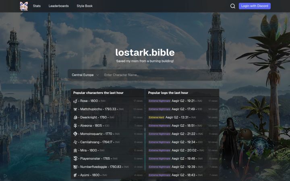Click Popular logs the last hour heading
The image size is (290, 181).
pyautogui.click(x=168, y=93)
